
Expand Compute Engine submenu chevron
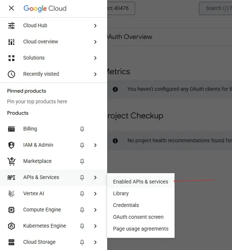pos(95,210)
